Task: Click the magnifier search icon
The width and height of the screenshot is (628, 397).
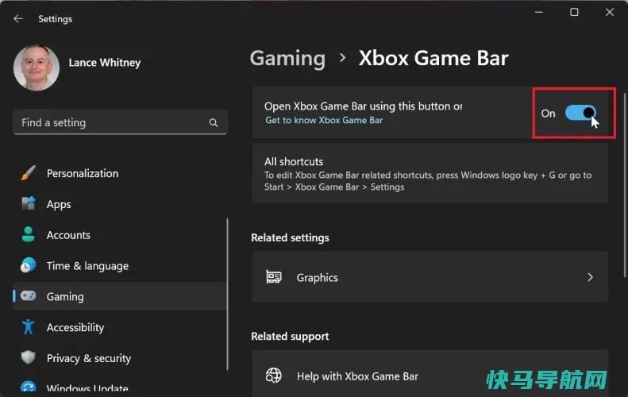Action: tap(214, 122)
